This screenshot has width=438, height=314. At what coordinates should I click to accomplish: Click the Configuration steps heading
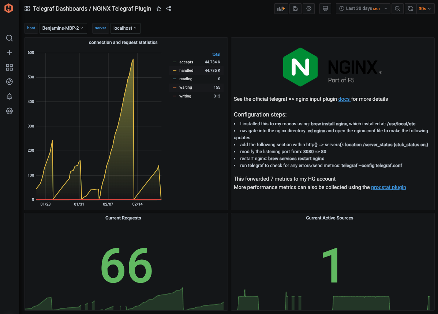click(x=260, y=115)
